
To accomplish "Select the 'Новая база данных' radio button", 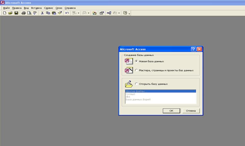I will click(136, 61).
